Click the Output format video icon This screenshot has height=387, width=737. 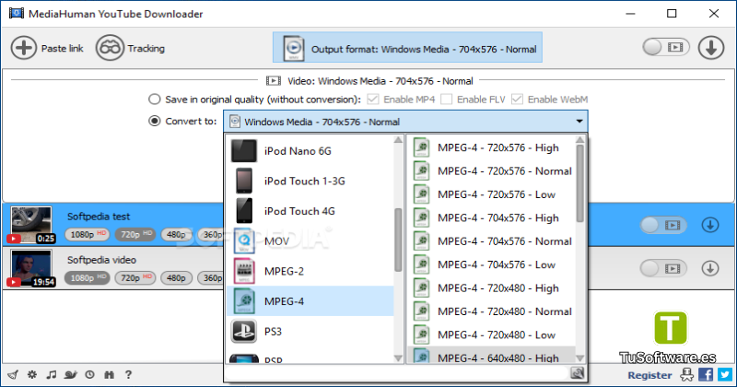click(x=294, y=48)
